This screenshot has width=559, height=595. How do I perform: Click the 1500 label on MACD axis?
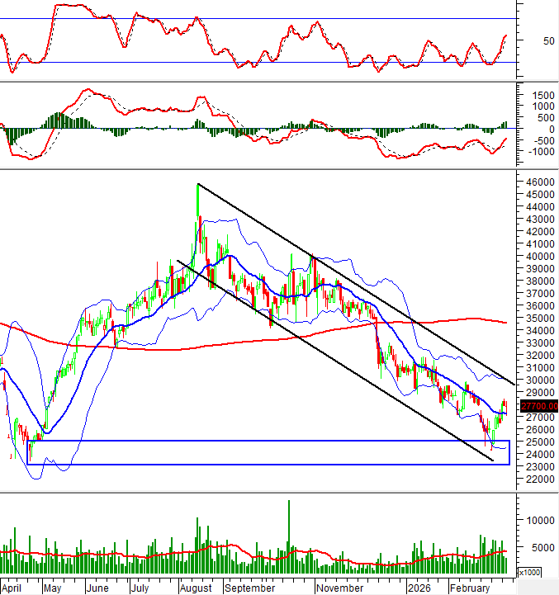538,95
